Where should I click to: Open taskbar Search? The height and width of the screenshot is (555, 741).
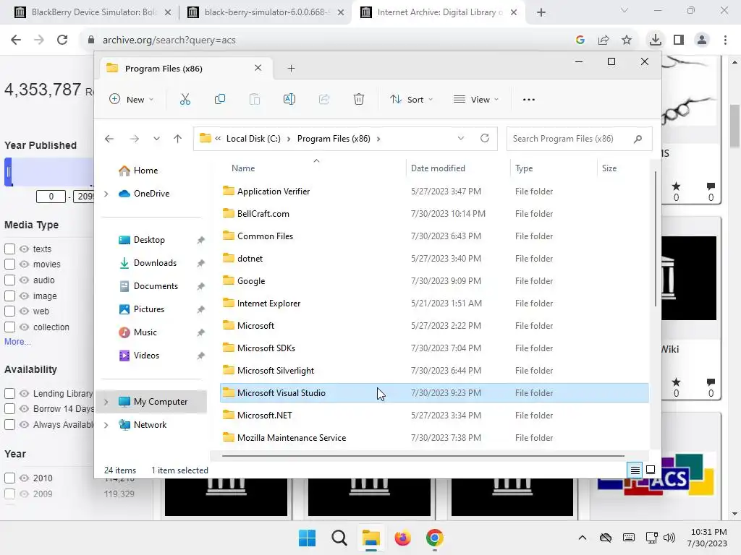coord(339,538)
